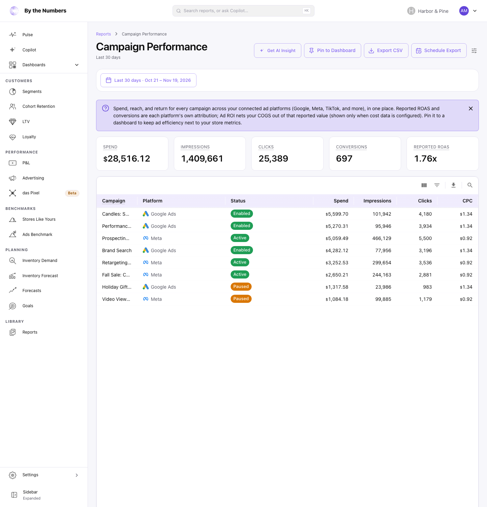Open the date range picker
The height and width of the screenshot is (507, 487).
point(148,80)
